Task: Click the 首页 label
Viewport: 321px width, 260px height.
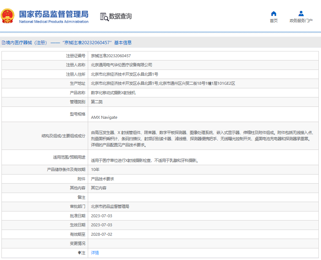Action: 274,21
